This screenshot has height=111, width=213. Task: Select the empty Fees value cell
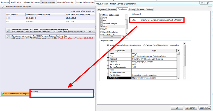154,70
